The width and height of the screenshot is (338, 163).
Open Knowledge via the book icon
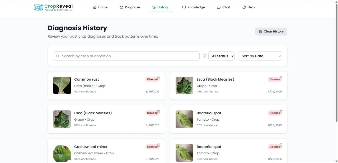[x=184, y=7]
